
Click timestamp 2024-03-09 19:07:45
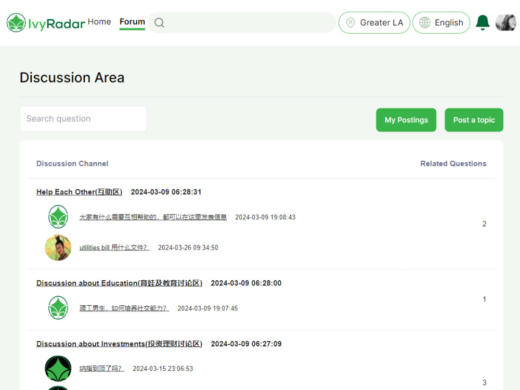pyautogui.click(x=207, y=308)
